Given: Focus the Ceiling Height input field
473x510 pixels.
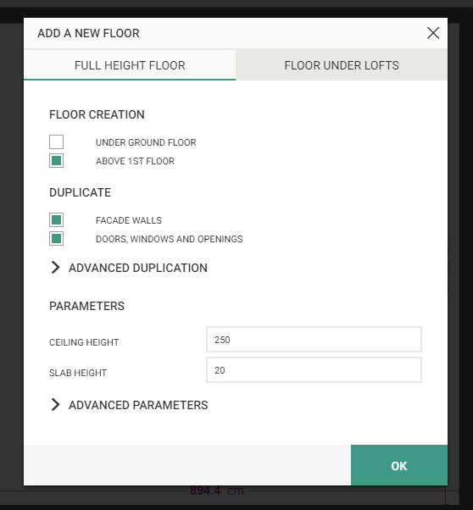Looking at the screenshot, I should [314, 340].
